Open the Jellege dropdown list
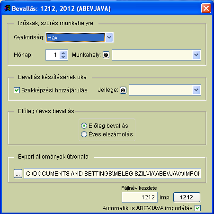Image resolution: width=214 pixels, height=214 pixels. coord(196,90)
